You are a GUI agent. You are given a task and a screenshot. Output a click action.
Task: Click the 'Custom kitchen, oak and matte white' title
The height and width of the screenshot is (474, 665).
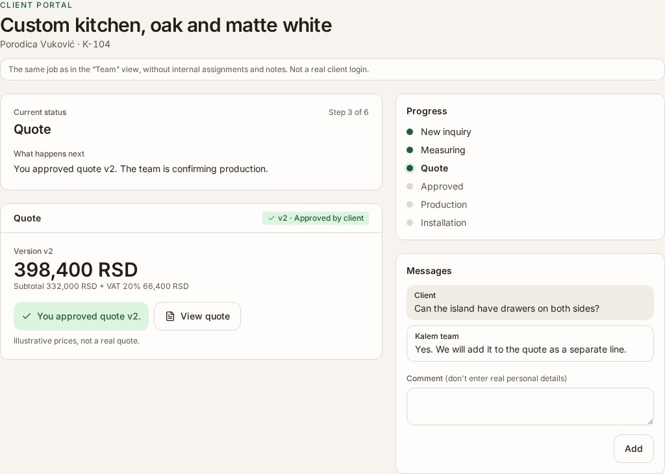click(166, 25)
